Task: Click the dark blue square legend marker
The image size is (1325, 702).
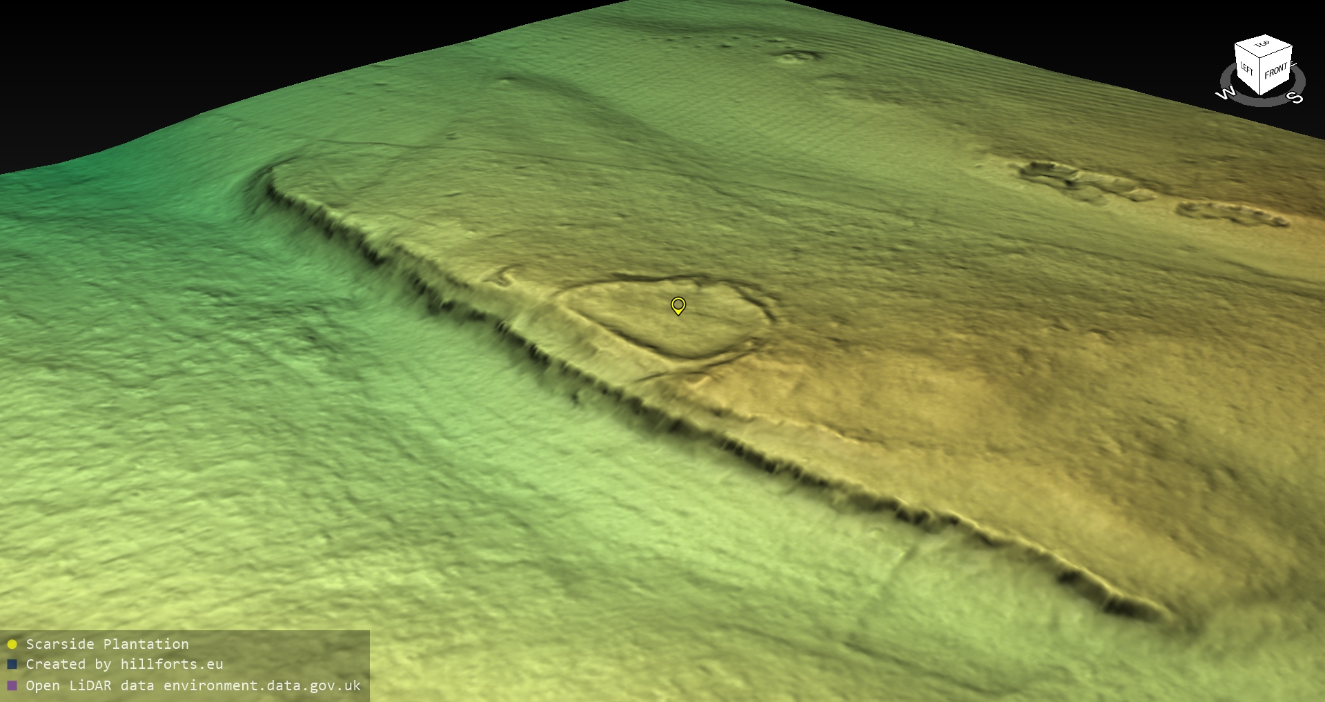Action: coord(12,665)
